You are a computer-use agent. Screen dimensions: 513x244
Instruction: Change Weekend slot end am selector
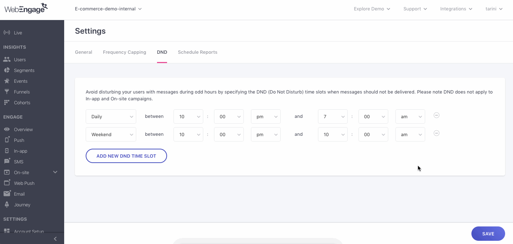click(410, 134)
